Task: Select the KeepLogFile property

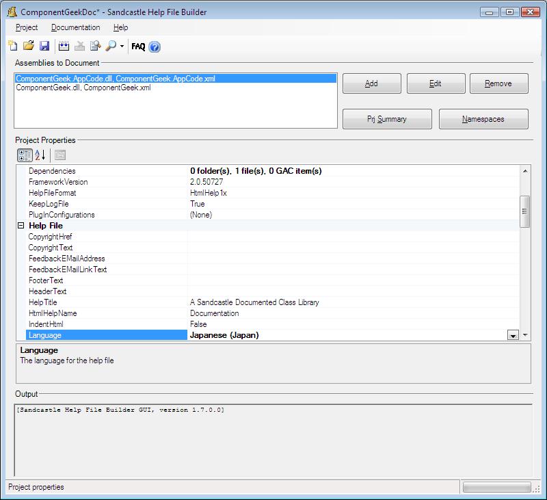Action: coord(49,204)
